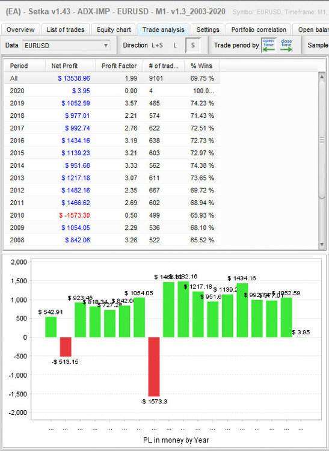Sort by % Wins column header
The width and height of the screenshot is (329, 451).
coord(201,66)
